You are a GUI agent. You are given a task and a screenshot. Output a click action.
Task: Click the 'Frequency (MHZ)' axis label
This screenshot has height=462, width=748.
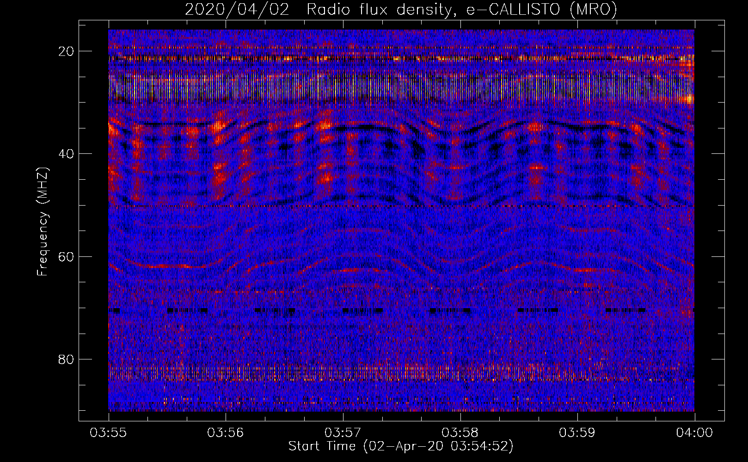coord(43,222)
